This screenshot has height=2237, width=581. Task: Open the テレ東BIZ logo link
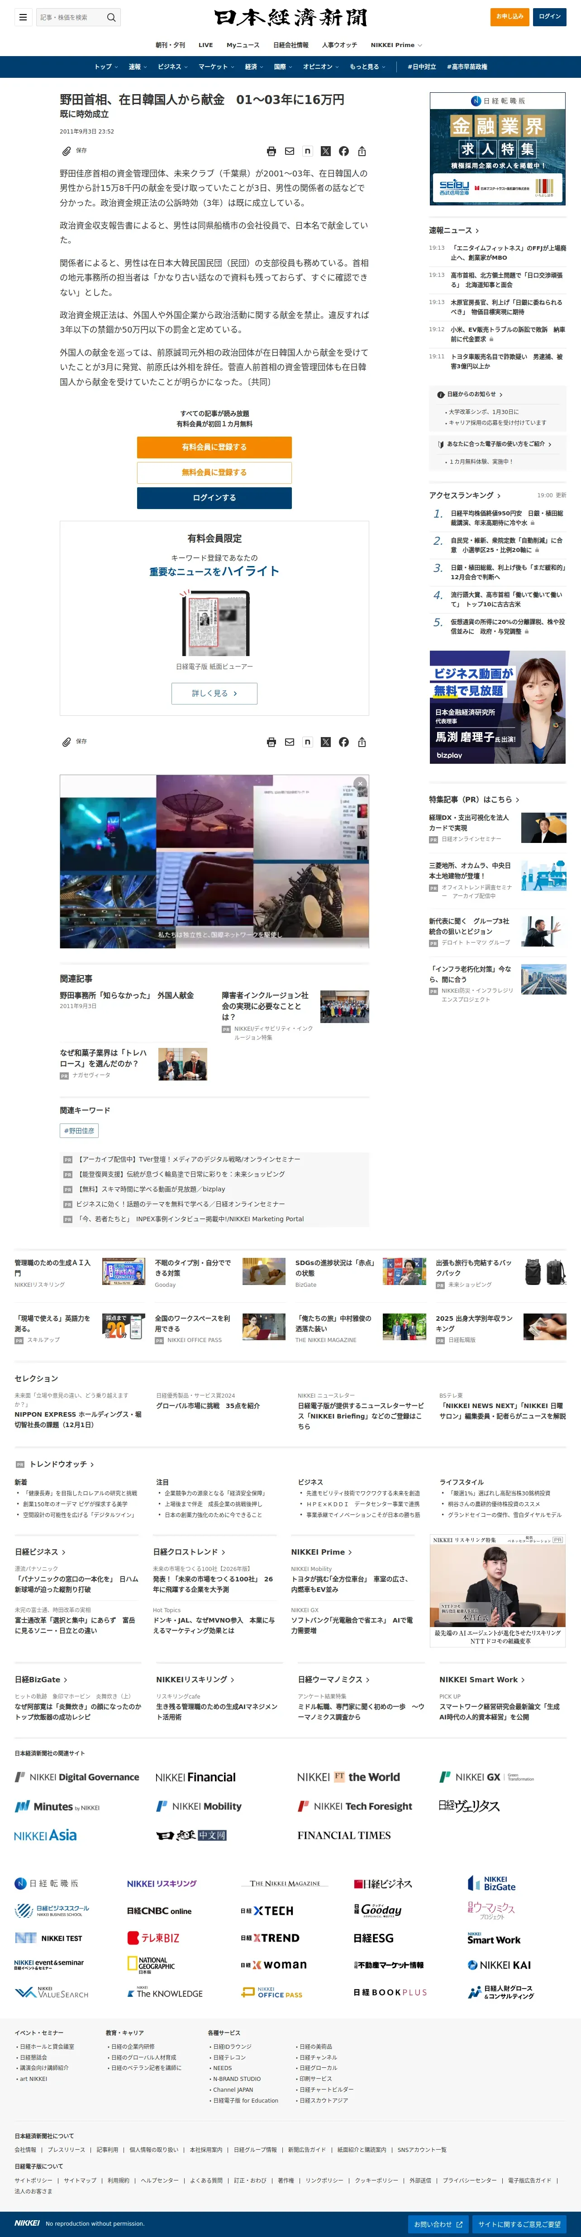pyautogui.click(x=154, y=1937)
